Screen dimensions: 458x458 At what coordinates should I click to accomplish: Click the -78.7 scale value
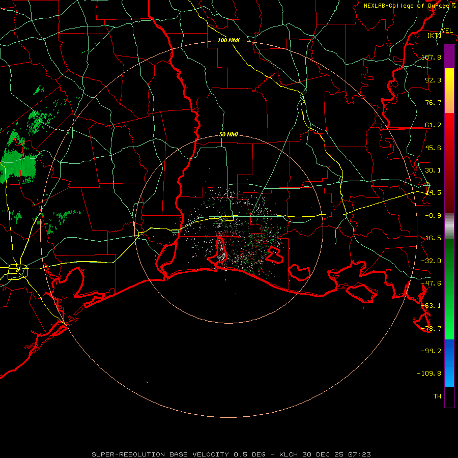(432, 329)
